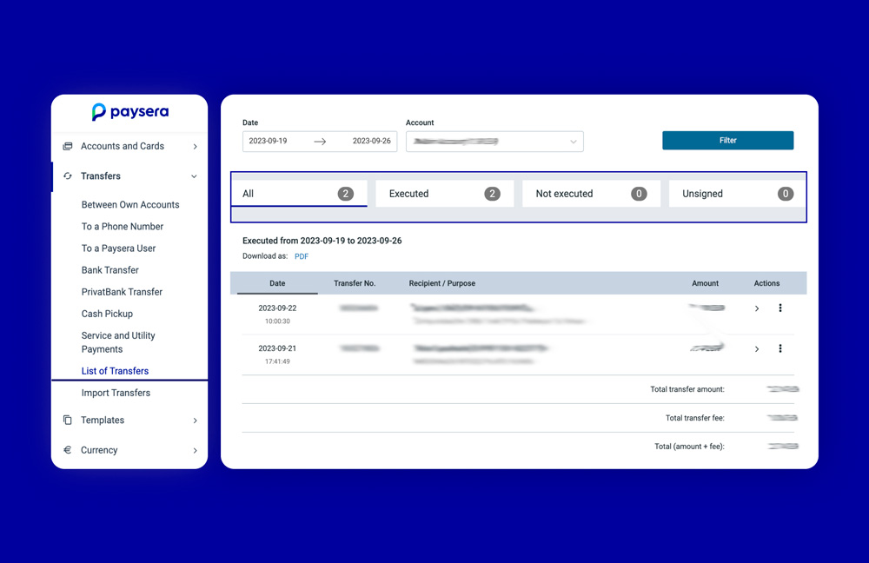Expand the Templates section
The width and height of the screenshot is (869, 563).
[195, 420]
